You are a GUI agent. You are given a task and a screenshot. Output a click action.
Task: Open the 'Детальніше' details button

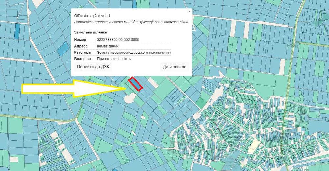click(175, 67)
